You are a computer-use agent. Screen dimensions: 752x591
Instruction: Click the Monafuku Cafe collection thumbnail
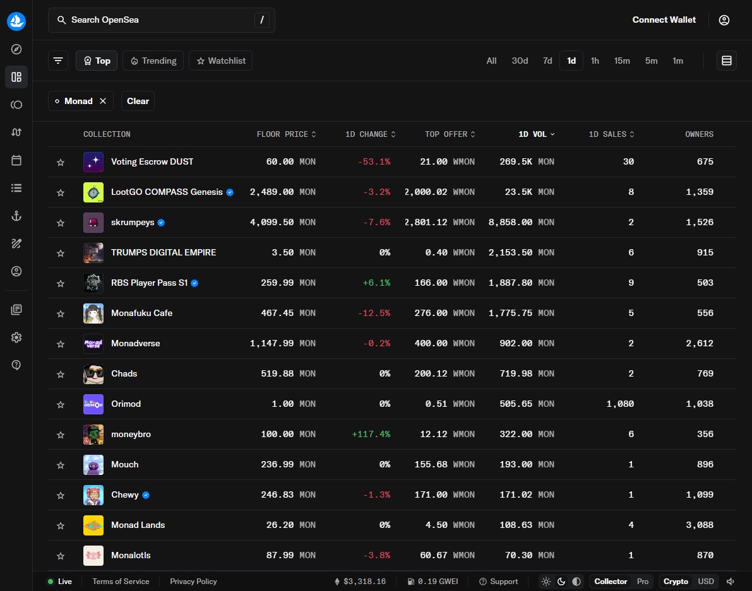coord(93,313)
